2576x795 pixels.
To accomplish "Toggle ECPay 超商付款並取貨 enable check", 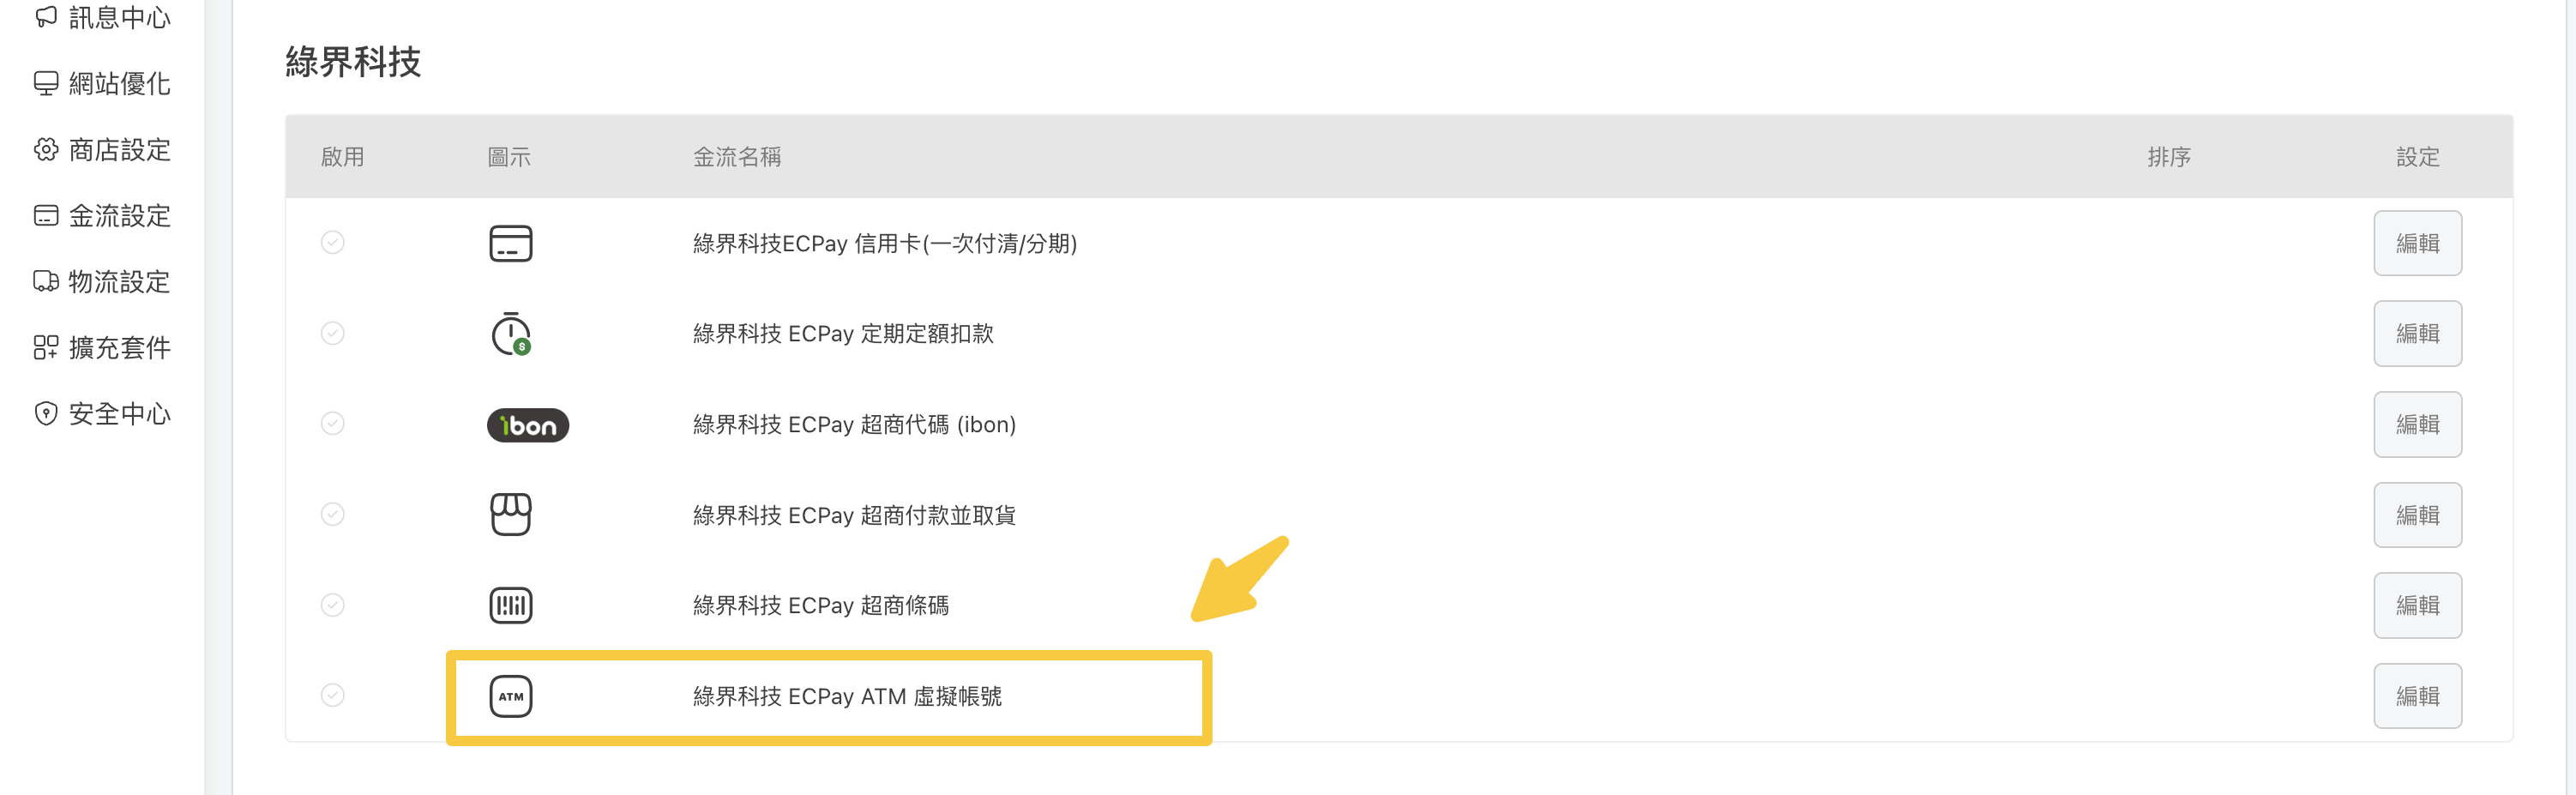I will [x=333, y=514].
